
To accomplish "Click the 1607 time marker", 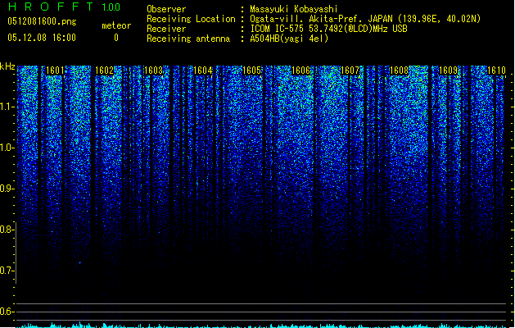I will (350, 71).
